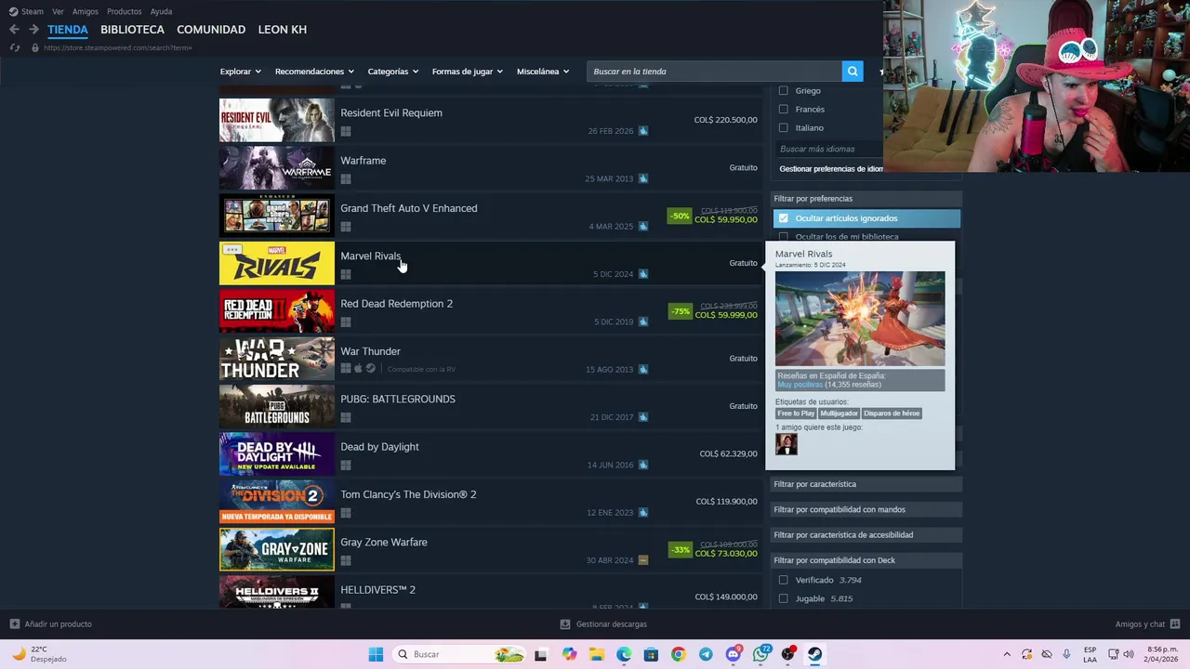Open the Formas de jugar dropdown
Image resolution: width=1190 pixels, height=669 pixels.
coord(467,72)
